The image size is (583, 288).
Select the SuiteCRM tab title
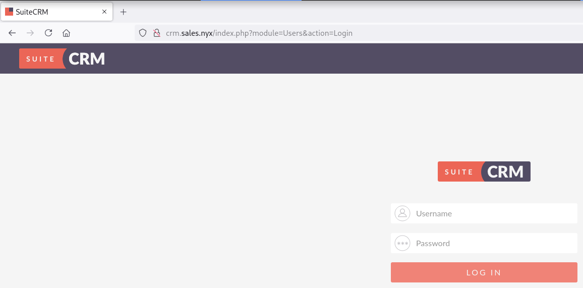[x=32, y=12]
